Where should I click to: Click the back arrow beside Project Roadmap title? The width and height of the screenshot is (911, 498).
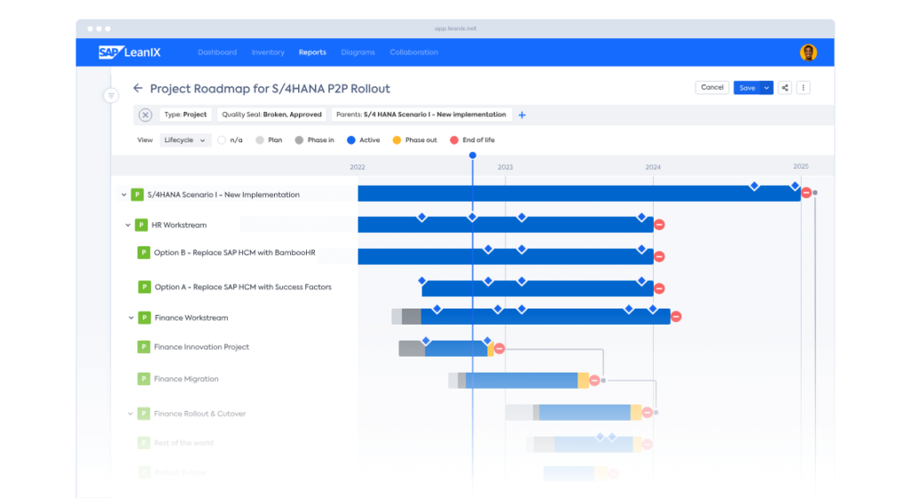click(138, 88)
